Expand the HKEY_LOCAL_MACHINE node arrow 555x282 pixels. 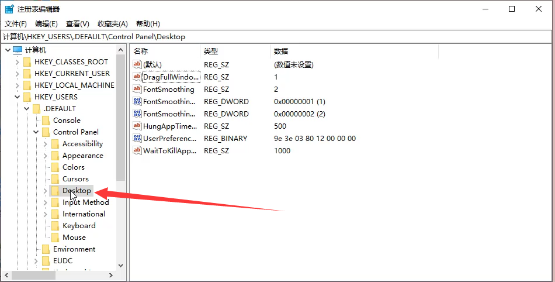[x=17, y=85]
